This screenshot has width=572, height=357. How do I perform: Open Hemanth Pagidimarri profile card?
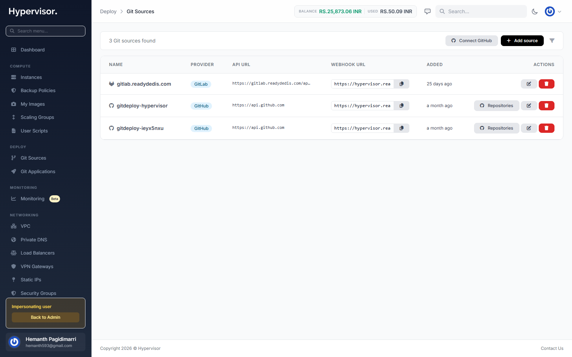click(45, 342)
